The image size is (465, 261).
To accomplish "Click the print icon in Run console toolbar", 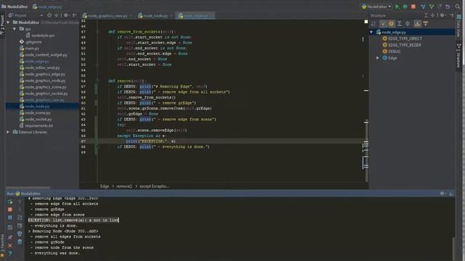I will tap(20, 233).
